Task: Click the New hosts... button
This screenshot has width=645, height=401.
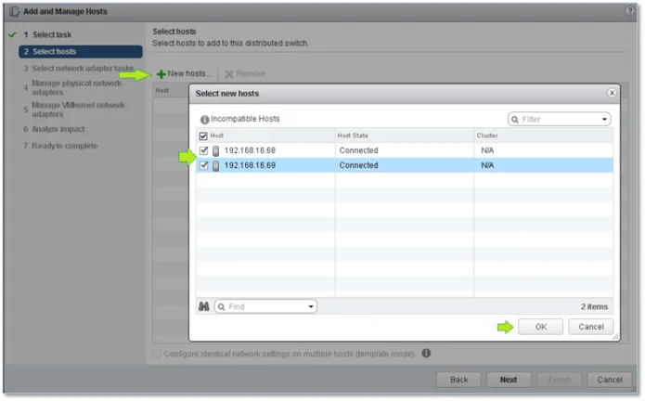Action: [184, 74]
